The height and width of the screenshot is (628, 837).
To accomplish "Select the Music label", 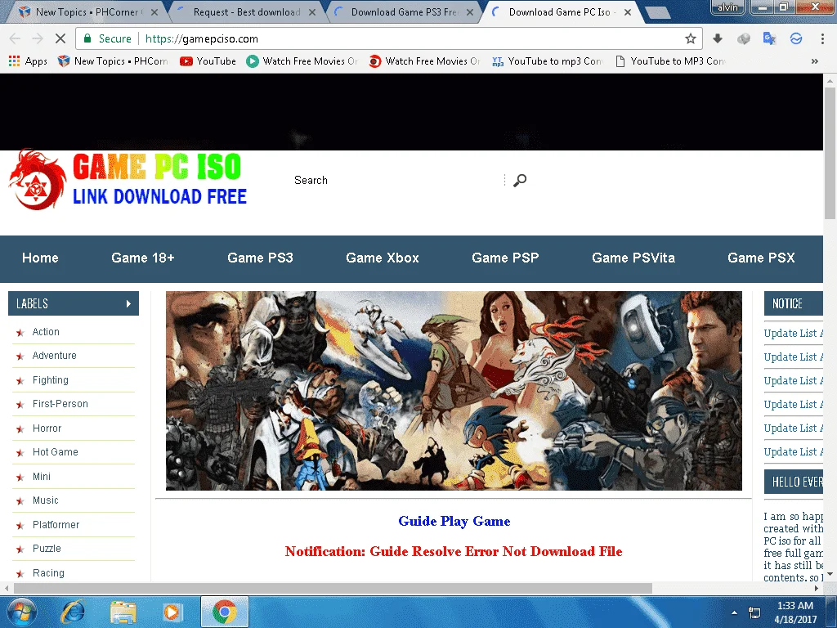I will 46,500.
